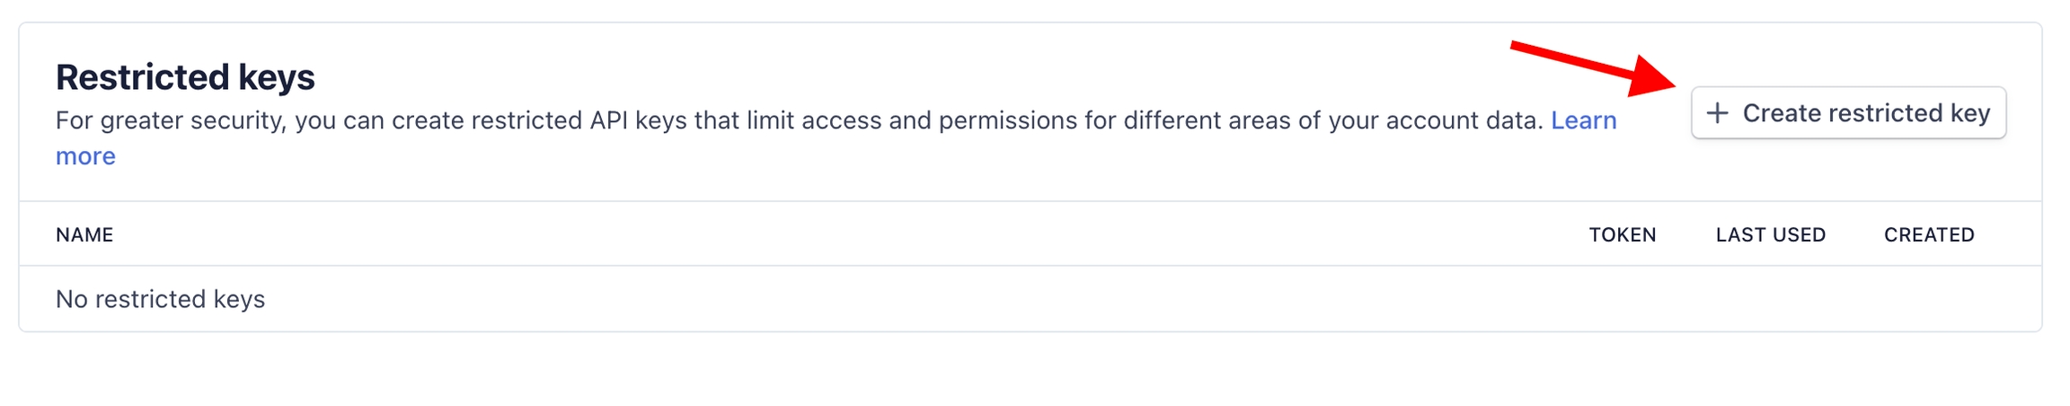Click the word 'more' on second line
The width and height of the screenshot is (2070, 406).
85,156
